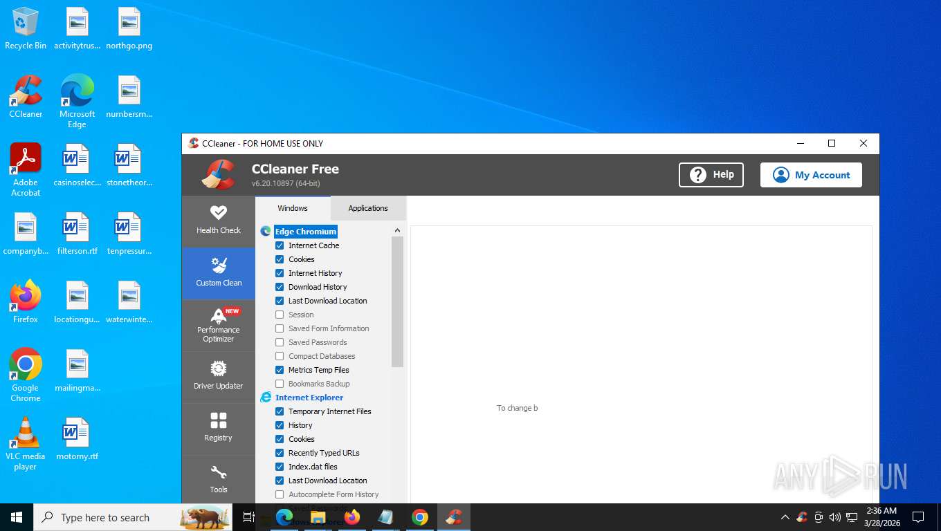Image resolution: width=941 pixels, height=531 pixels.
Task: Click the CCleaner logo in header
Action: pyautogui.click(x=219, y=174)
